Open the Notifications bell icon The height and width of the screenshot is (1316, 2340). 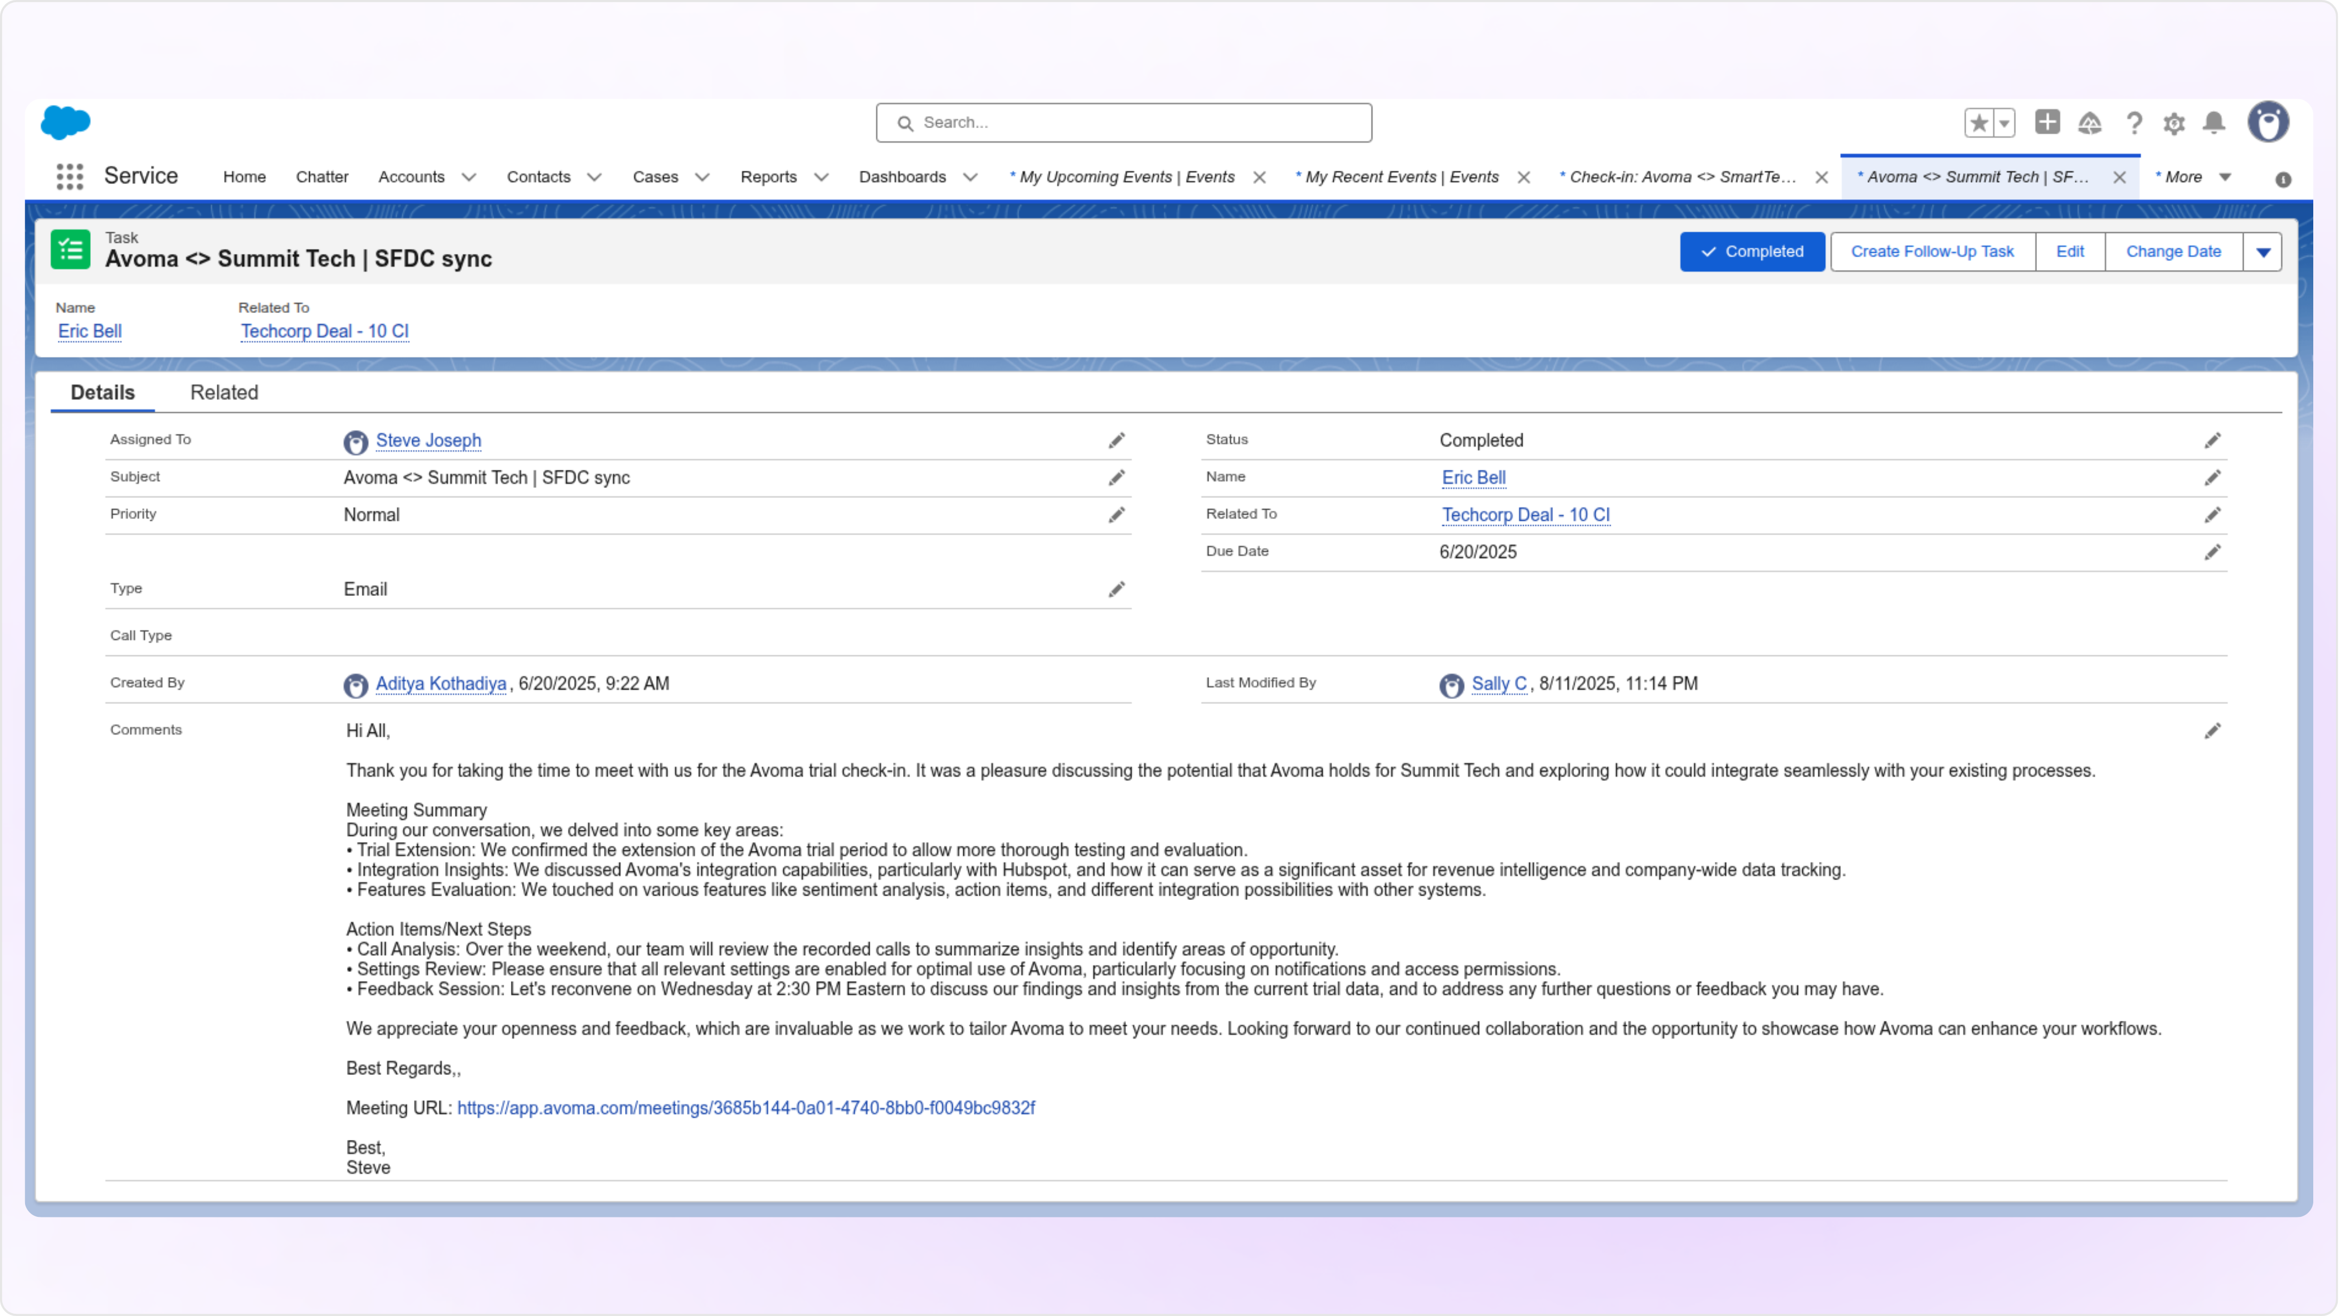point(2215,123)
